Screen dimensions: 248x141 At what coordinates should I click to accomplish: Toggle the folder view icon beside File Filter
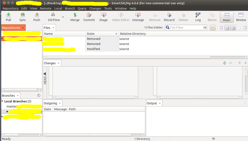click(213, 28)
